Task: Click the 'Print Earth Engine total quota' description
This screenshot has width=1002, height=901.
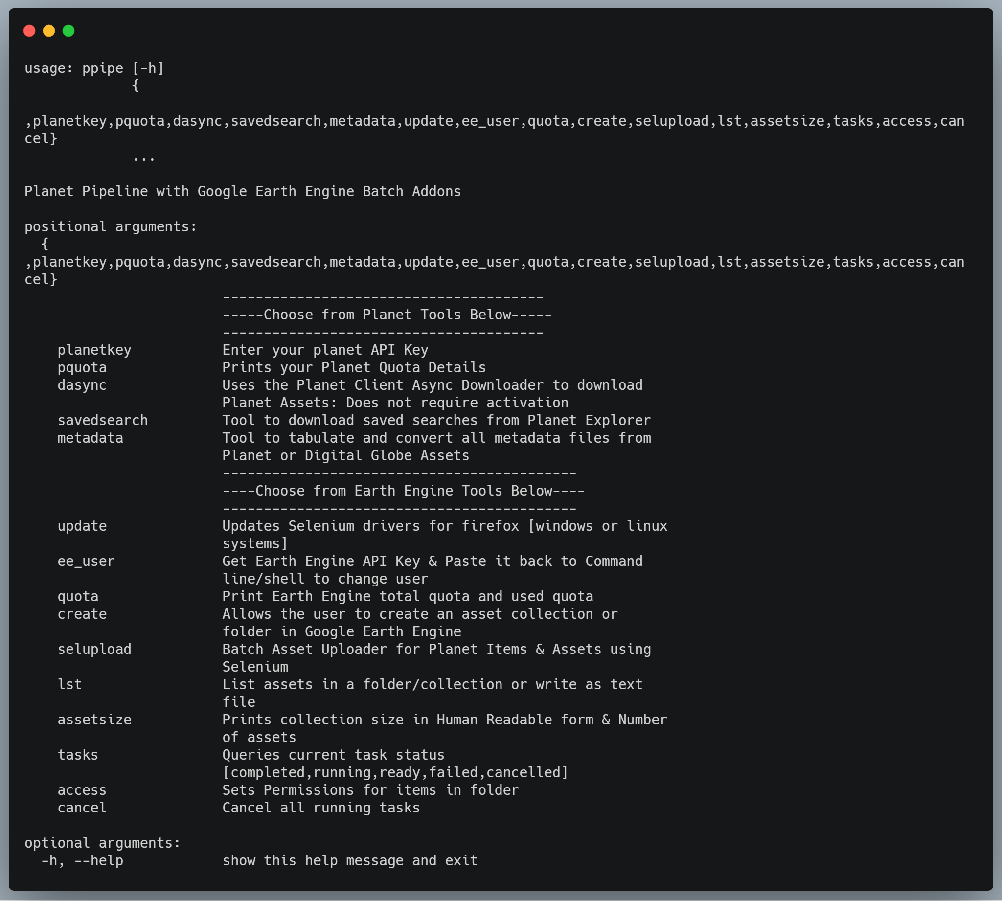Action: 407,597
